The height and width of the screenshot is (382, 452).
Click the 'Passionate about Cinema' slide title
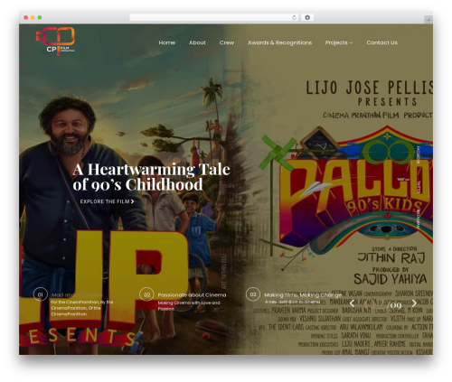click(192, 295)
